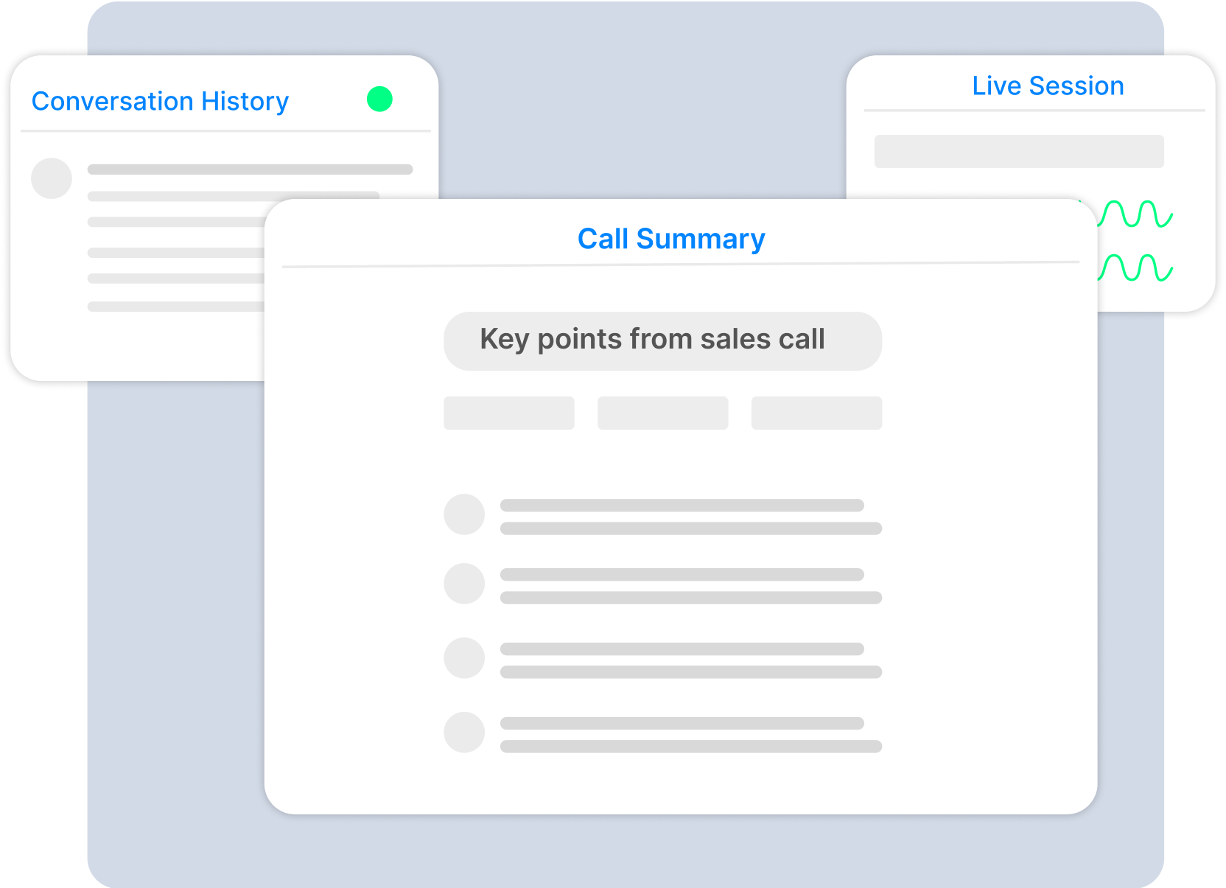Click the left placeholder chip under Key points
1226x888 pixels.
(509, 413)
